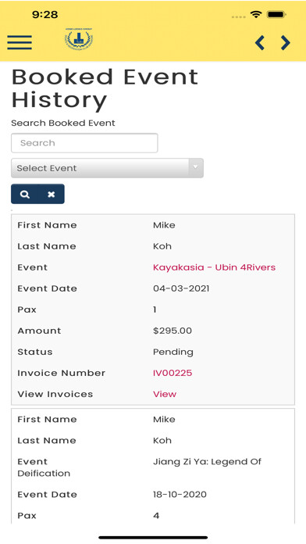This screenshot has width=306, height=544.
Task: Go back with left chevron arrow
Action: point(260,43)
